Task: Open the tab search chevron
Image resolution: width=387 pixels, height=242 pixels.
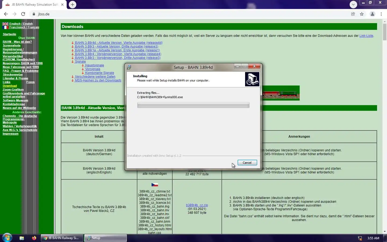Action: click(353, 4)
